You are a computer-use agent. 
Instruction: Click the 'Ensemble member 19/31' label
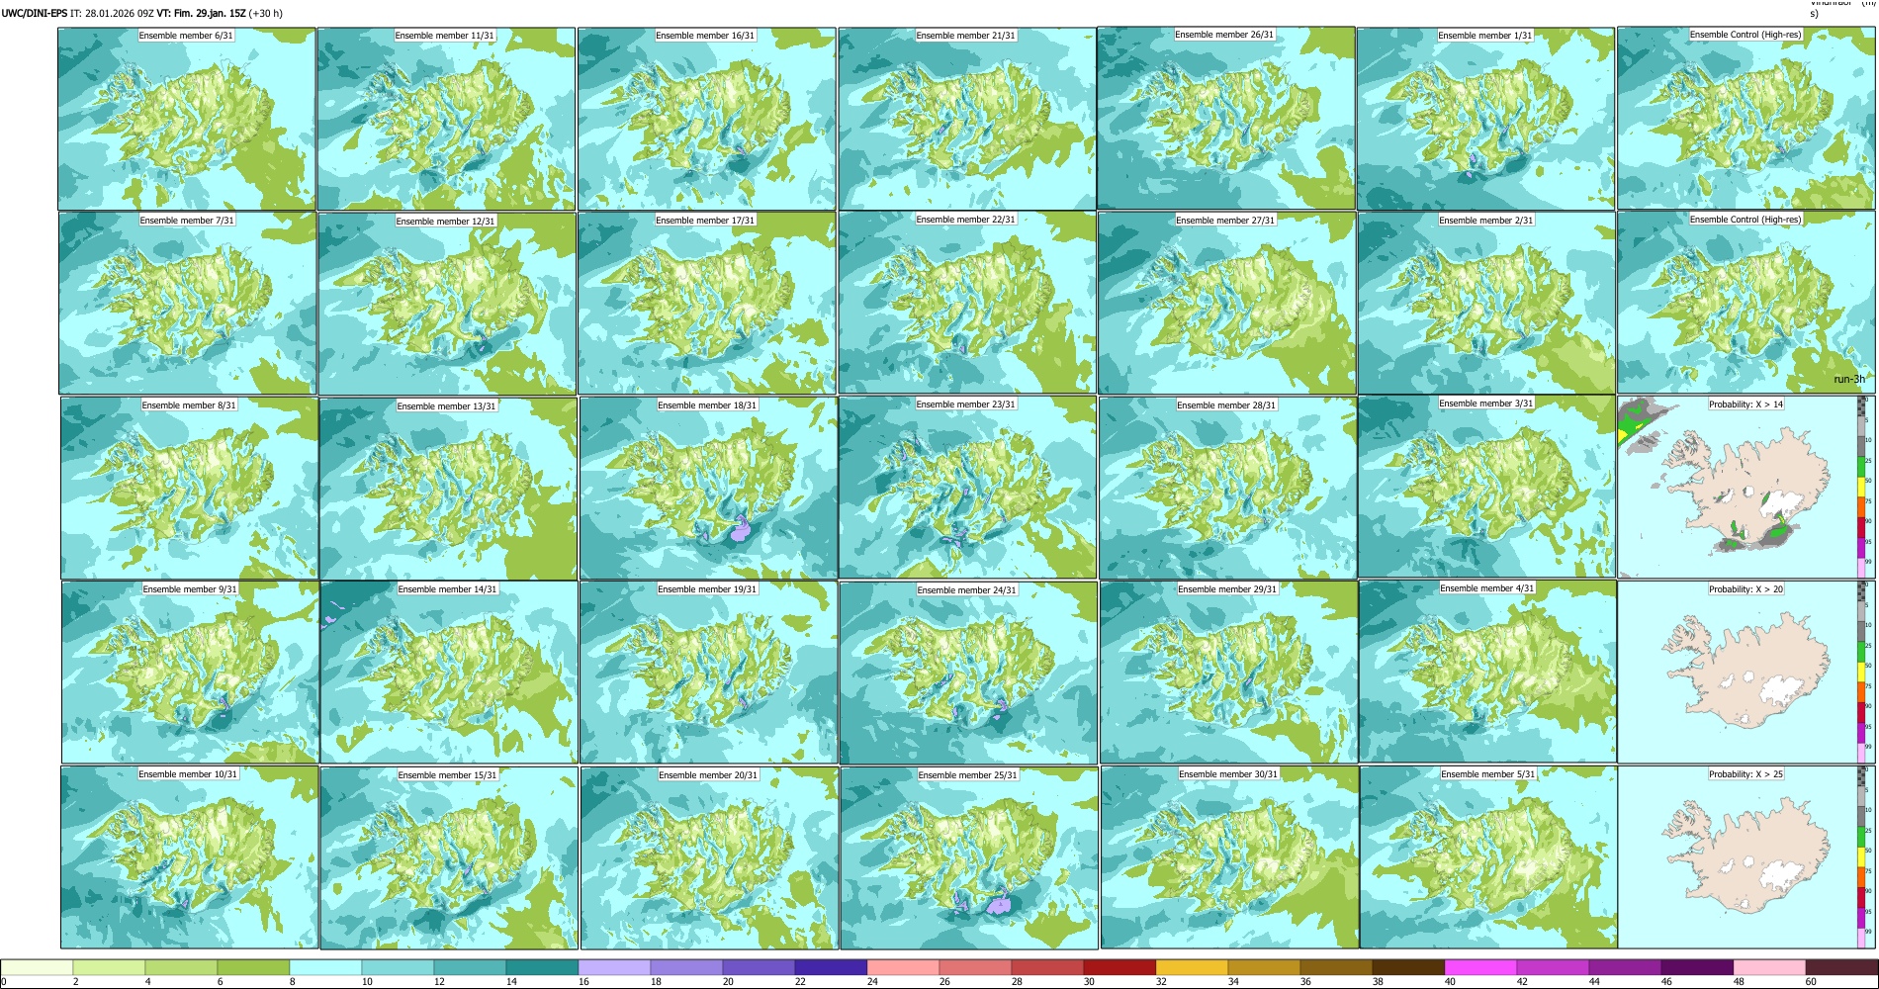click(707, 589)
